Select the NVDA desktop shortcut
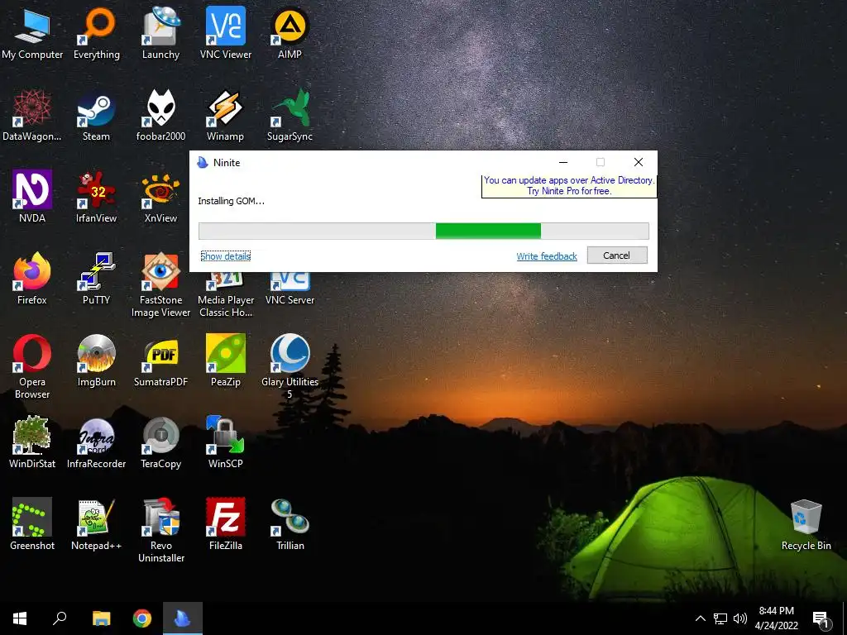This screenshot has width=847, height=635. point(32,197)
